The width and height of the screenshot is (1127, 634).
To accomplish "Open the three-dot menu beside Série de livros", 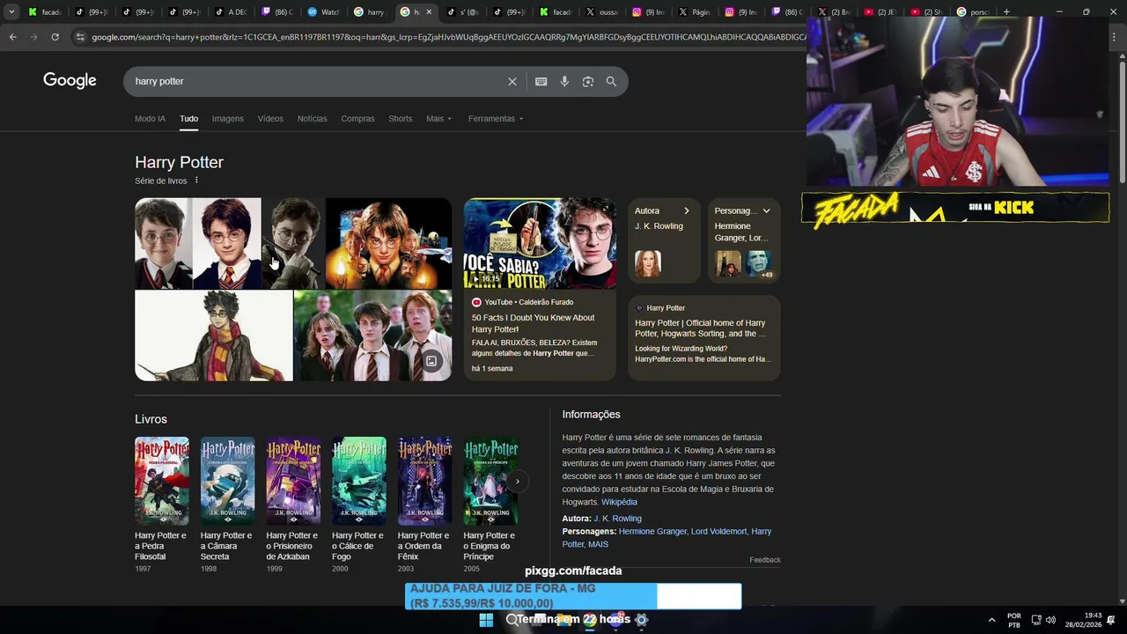I will click(x=196, y=181).
